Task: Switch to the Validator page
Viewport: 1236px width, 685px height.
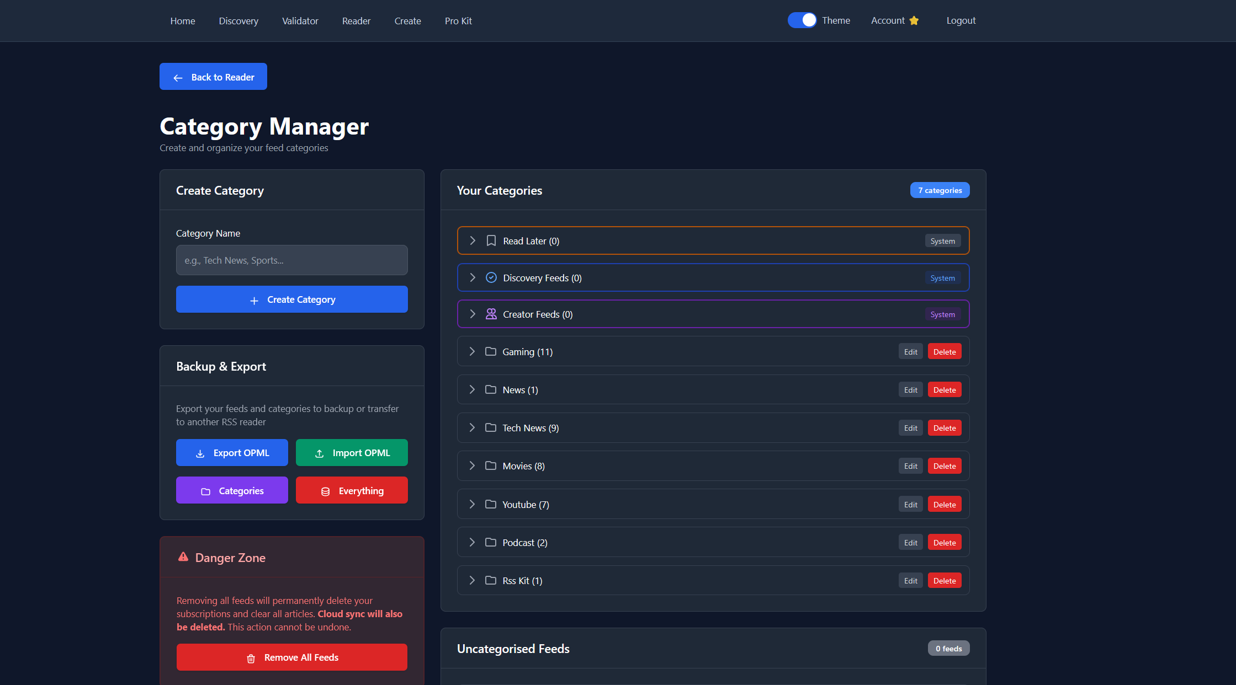Action: point(300,20)
